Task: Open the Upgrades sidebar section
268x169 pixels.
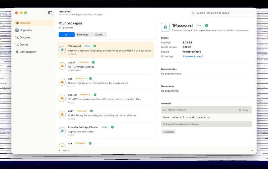Action: (x=33, y=30)
